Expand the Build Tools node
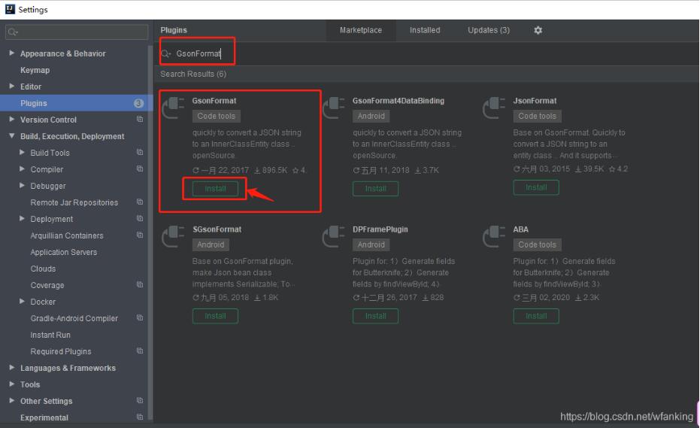 [x=22, y=153]
